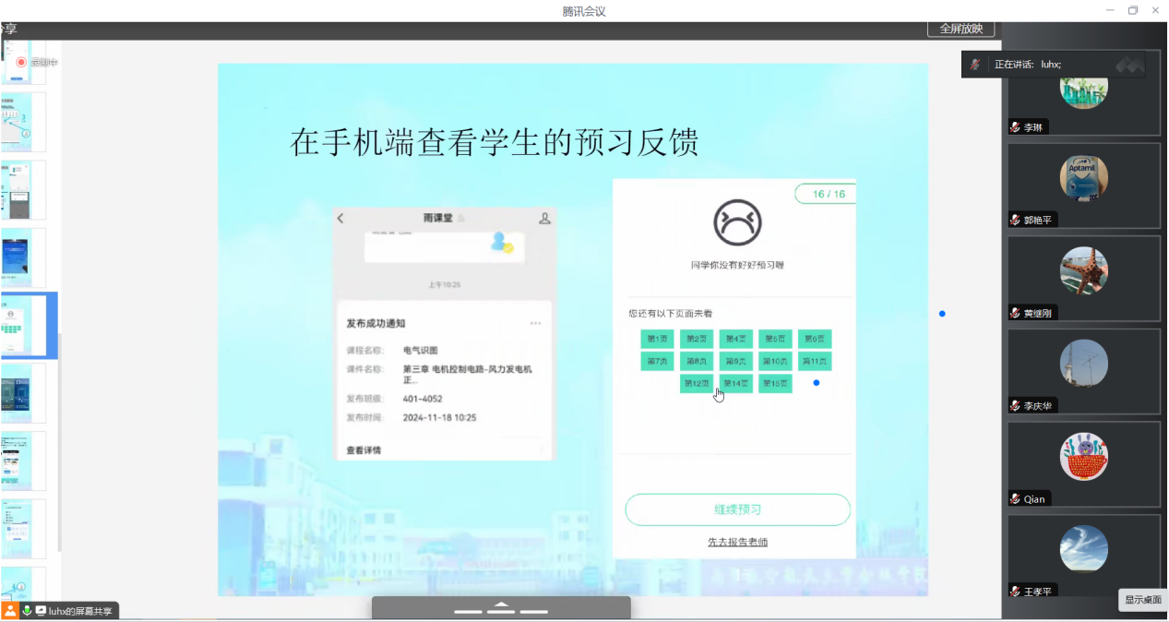Click the 显示桌面 button

(x=1142, y=600)
